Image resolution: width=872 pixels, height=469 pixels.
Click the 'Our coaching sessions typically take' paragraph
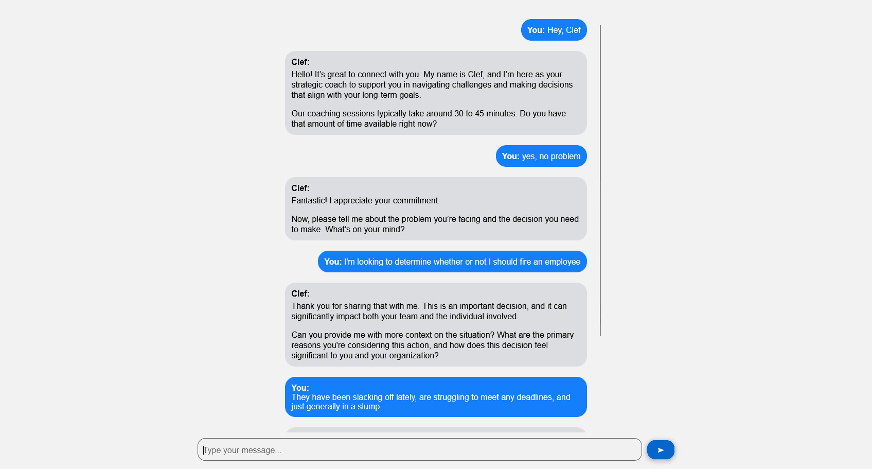(428, 118)
